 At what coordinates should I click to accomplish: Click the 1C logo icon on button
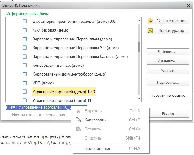(x=150, y=21)
